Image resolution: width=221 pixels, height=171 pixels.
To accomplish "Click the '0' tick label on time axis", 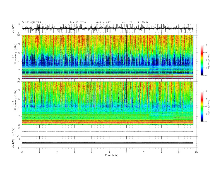I will pyautogui.click(x=22, y=152).
